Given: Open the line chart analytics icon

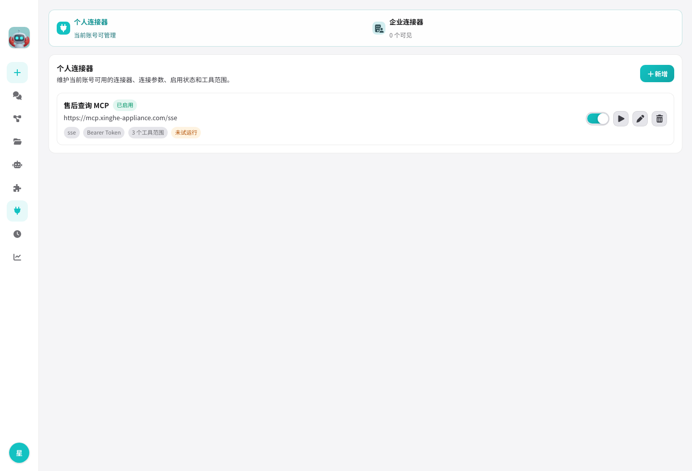Looking at the screenshot, I should pos(17,257).
